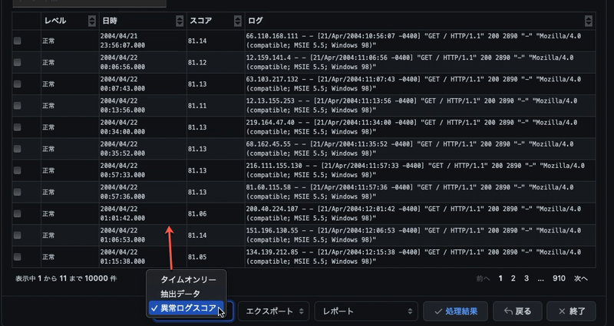Click the sort icon in ログ column header
614x326 pixels.
(589, 21)
